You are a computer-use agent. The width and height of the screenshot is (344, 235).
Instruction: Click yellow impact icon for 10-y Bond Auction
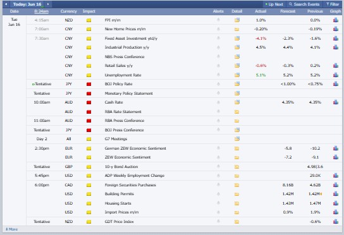(89, 167)
